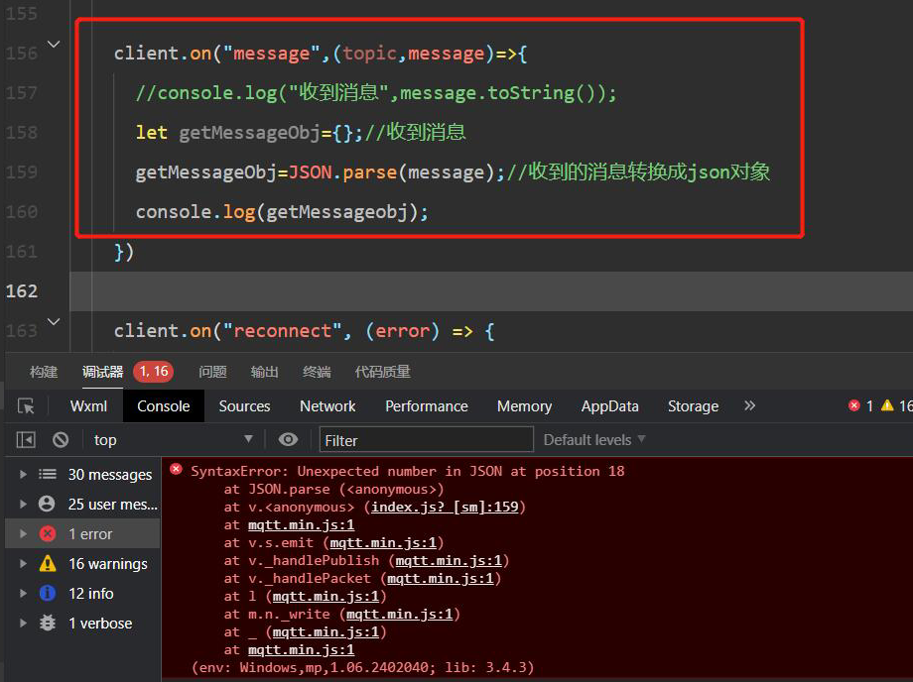Collapse code fold arrow at line 163
The width and height of the screenshot is (913, 682).
tap(53, 321)
